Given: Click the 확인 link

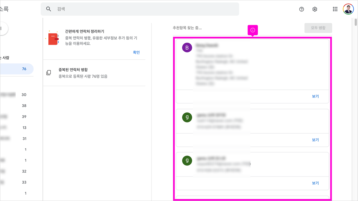Looking at the screenshot, I should coord(136,52).
